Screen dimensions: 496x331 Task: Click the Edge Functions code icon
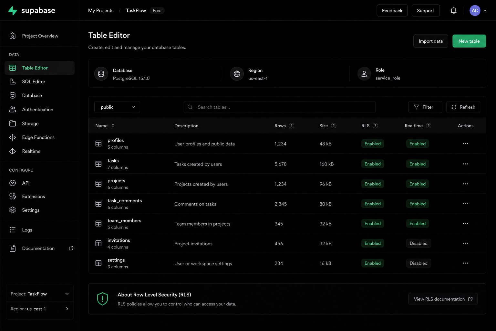pos(13,137)
